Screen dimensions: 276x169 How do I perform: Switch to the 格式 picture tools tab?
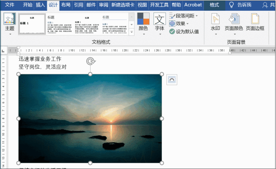[x=214, y=5]
